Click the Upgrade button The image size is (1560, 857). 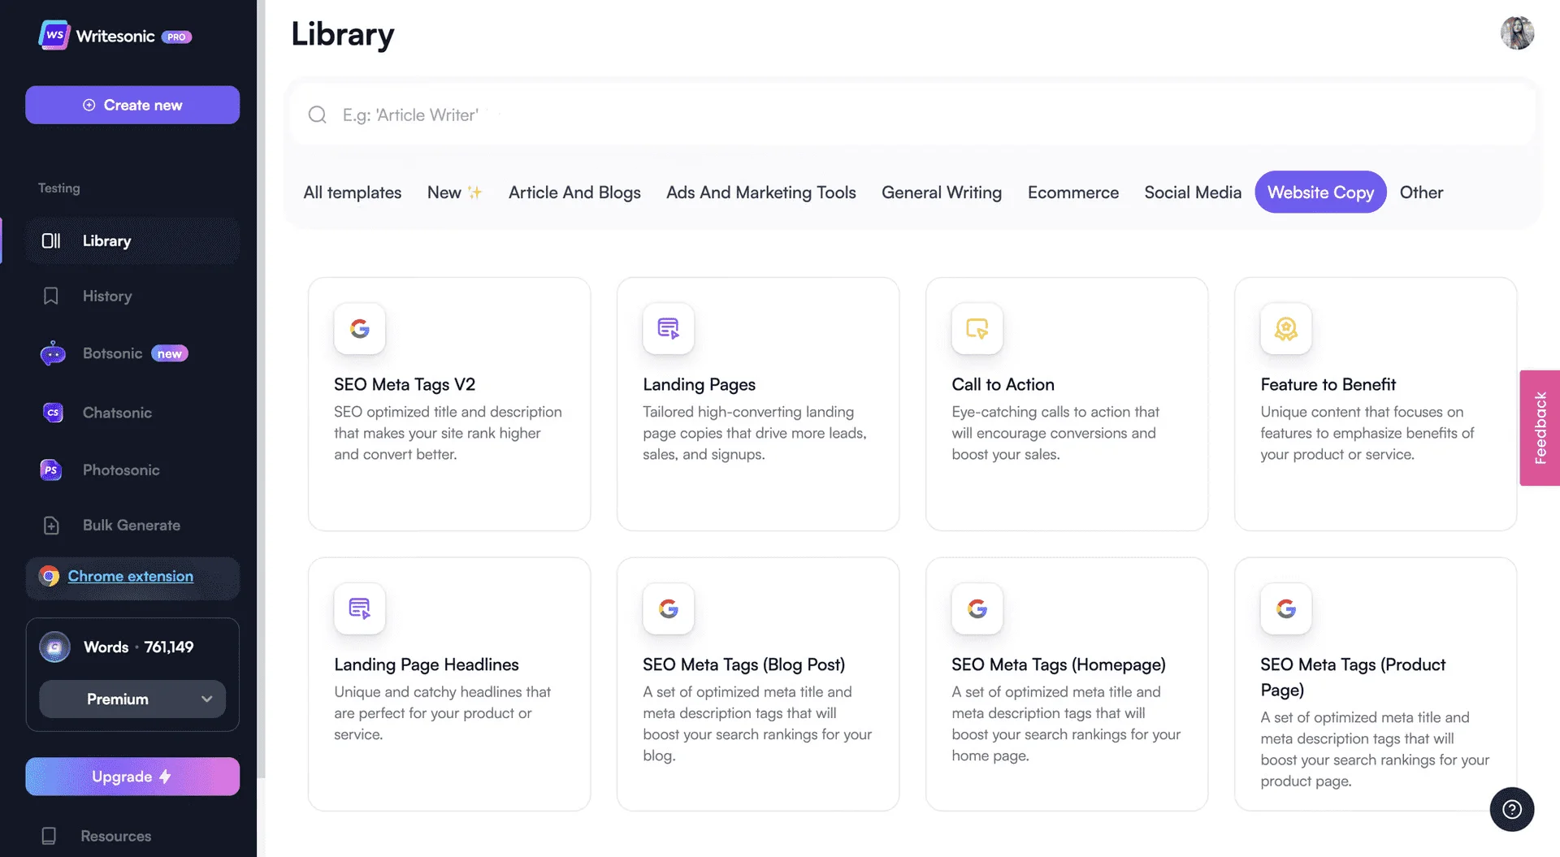(x=132, y=777)
